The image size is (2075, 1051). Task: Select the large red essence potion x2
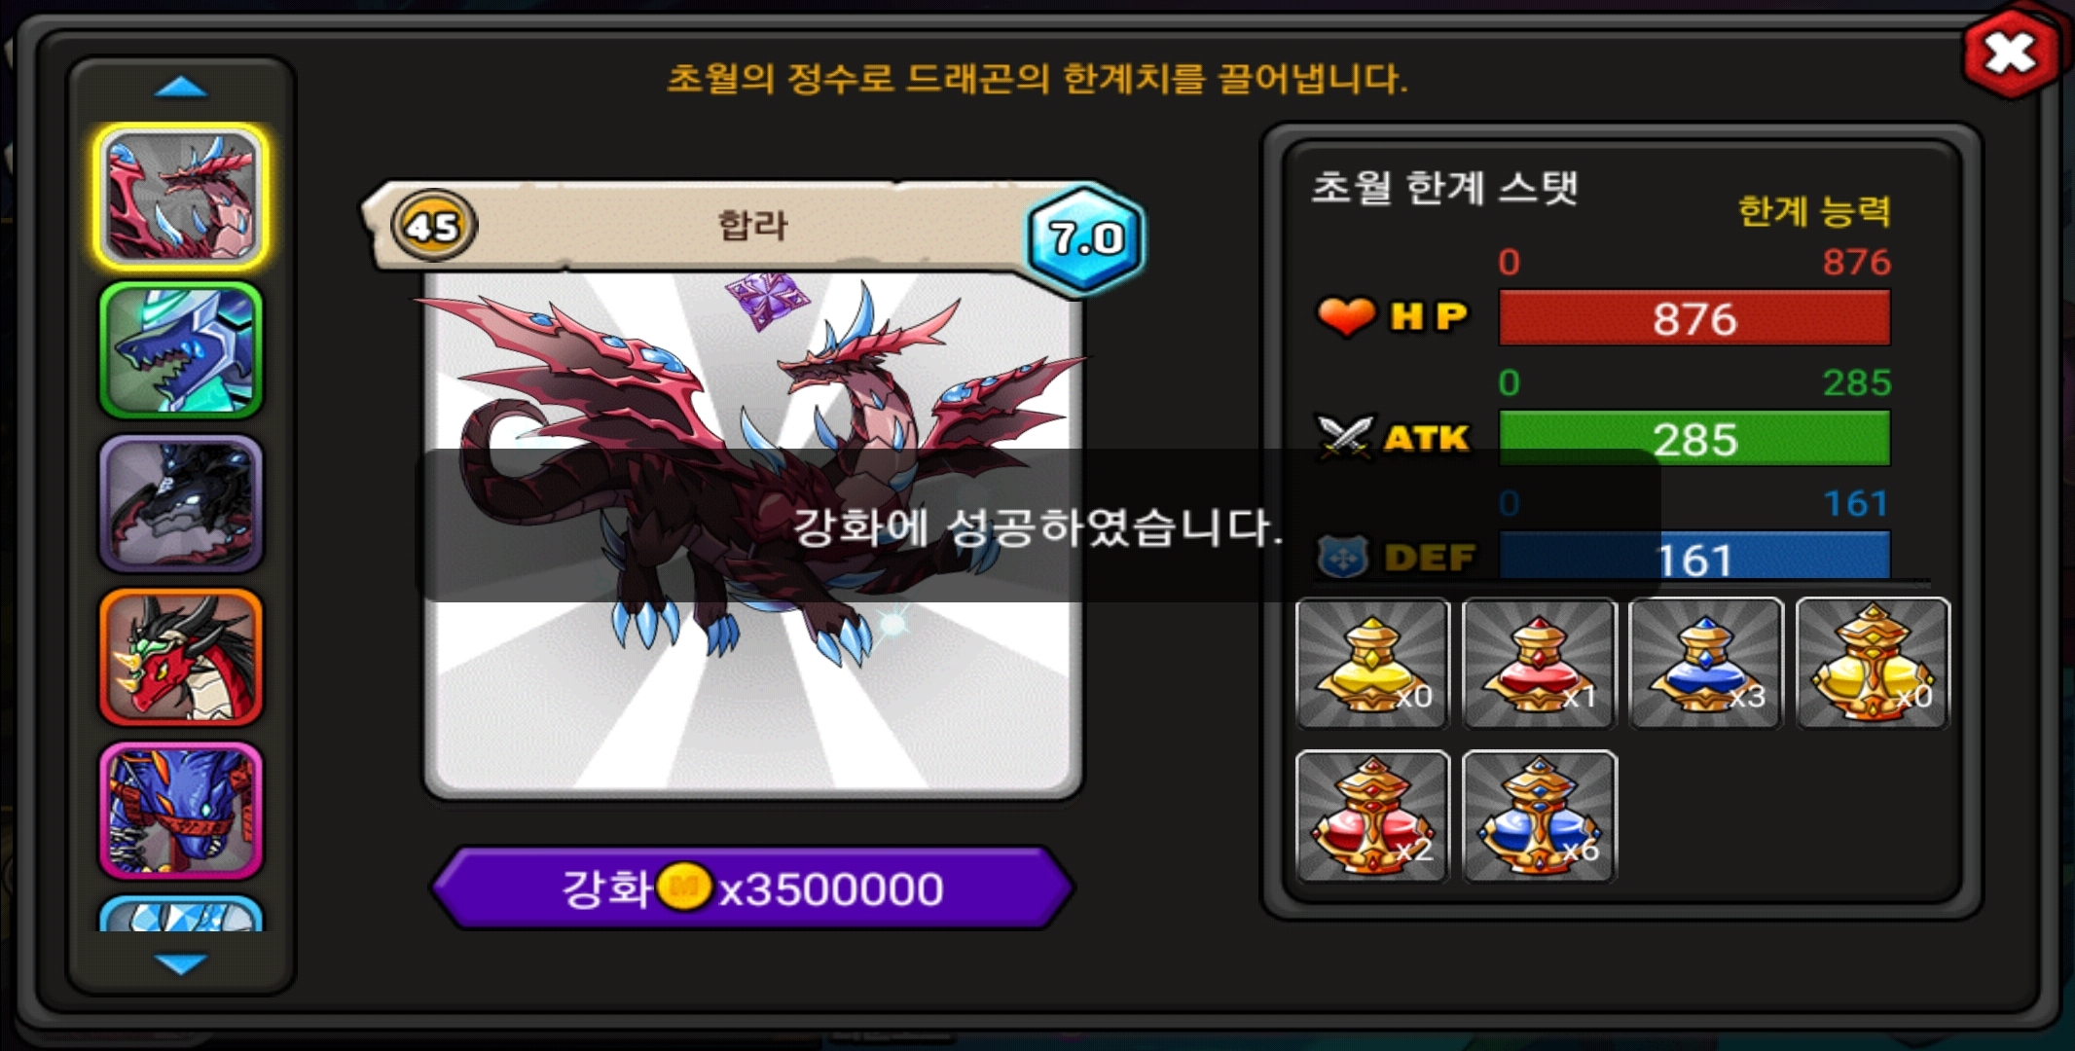tap(1372, 816)
